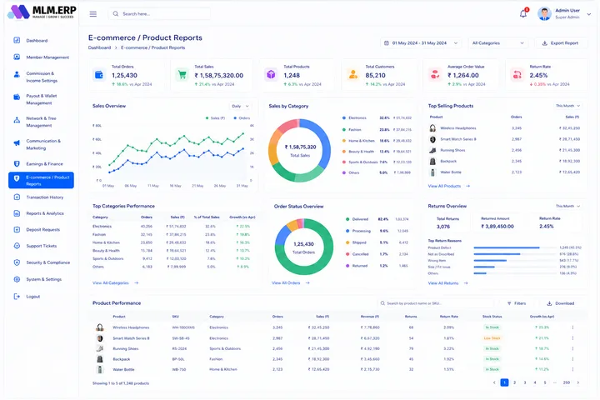Click the Member Management icon
This screenshot has width=600, height=400.
pos(17,57)
